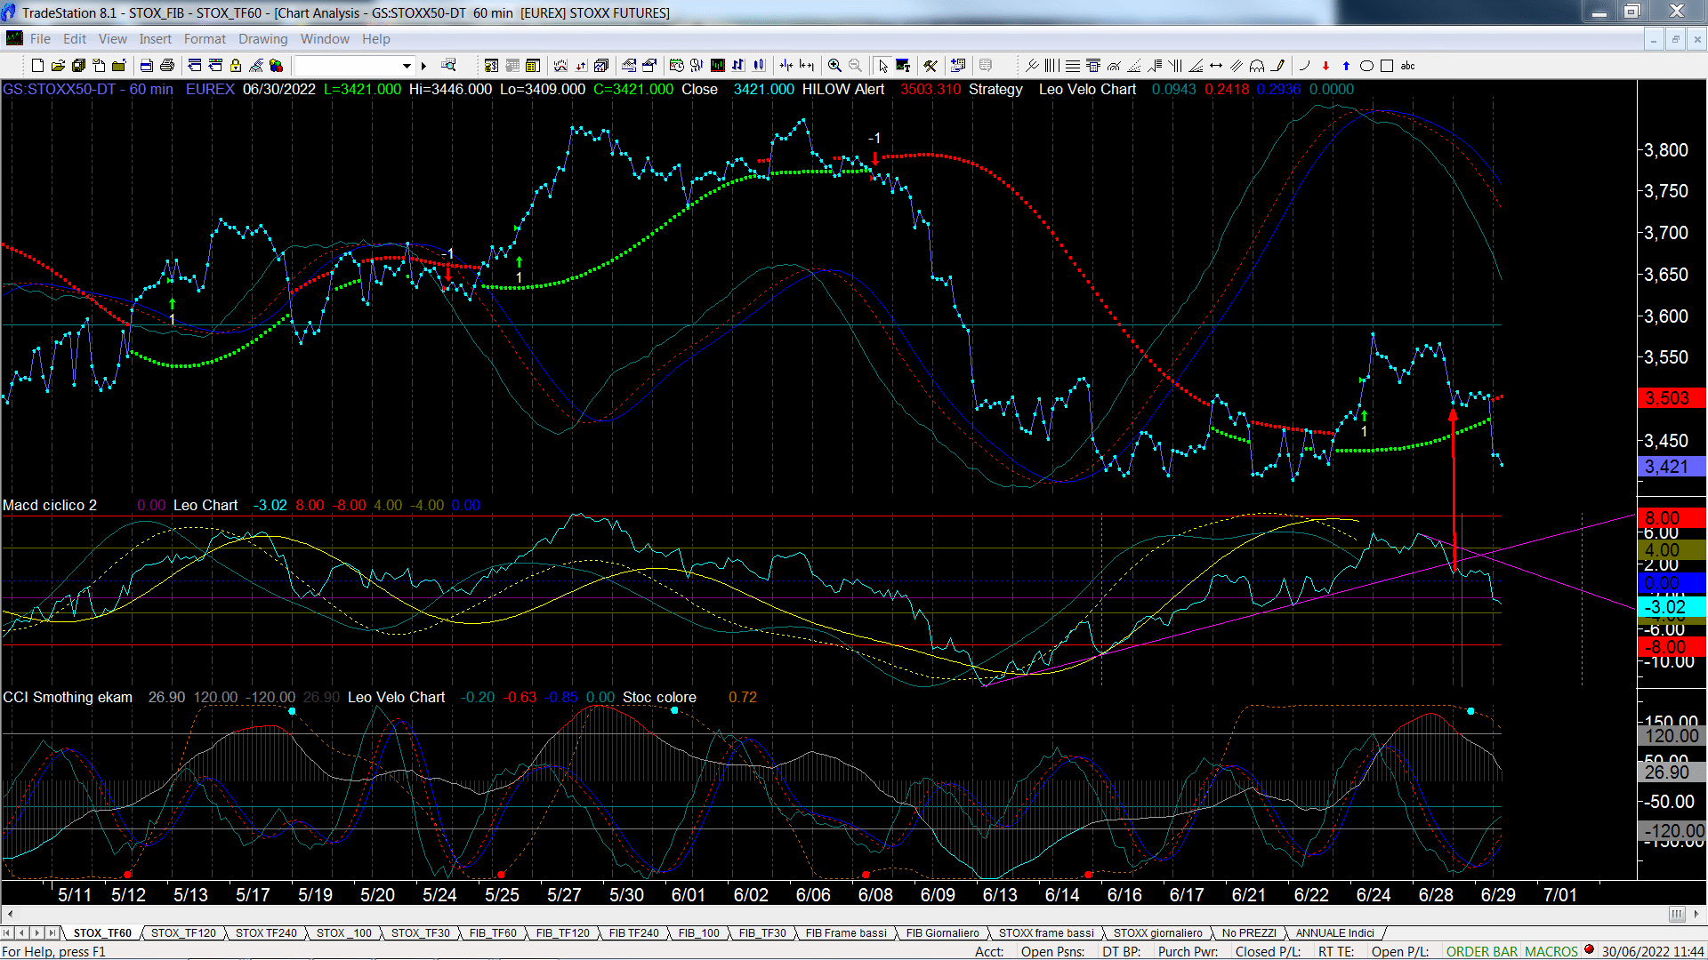
Task: Select the blue Up Arrow drawing tool
Action: pyautogui.click(x=1346, y=66)
